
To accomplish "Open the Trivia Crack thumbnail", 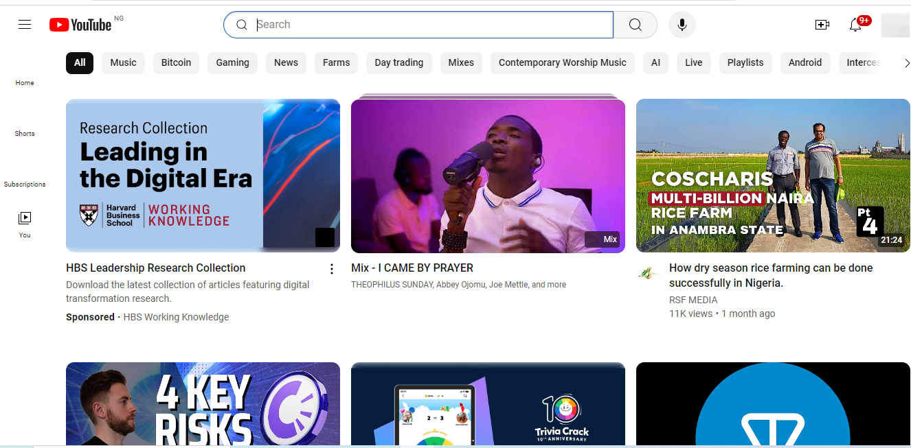I will 488,404.
